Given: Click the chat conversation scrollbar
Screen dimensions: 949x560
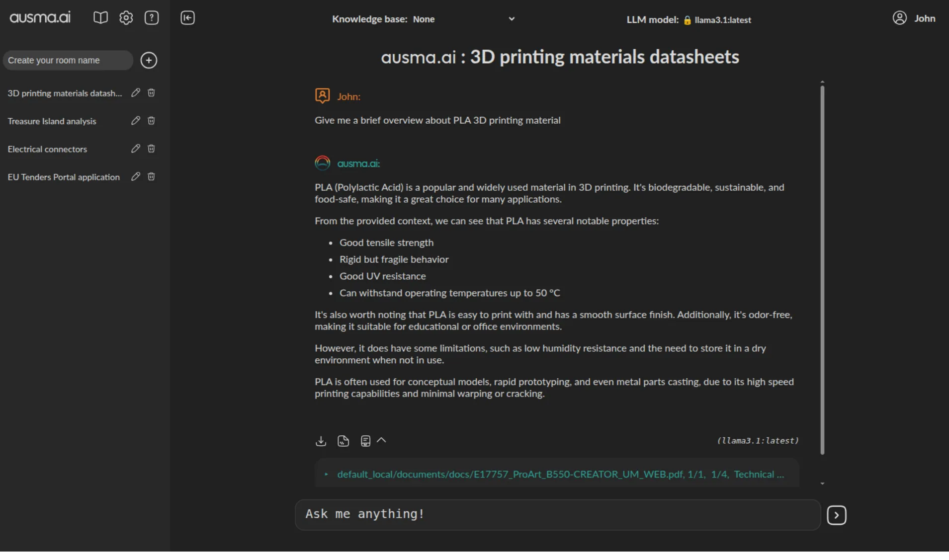Looking at the screenshot, I should click(822, 268).
